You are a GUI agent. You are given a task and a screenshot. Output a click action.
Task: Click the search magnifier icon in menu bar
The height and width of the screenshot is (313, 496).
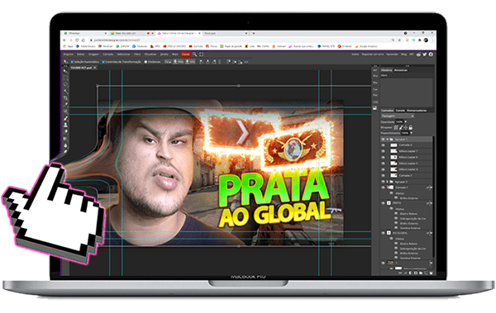click(x=194, y=55)
